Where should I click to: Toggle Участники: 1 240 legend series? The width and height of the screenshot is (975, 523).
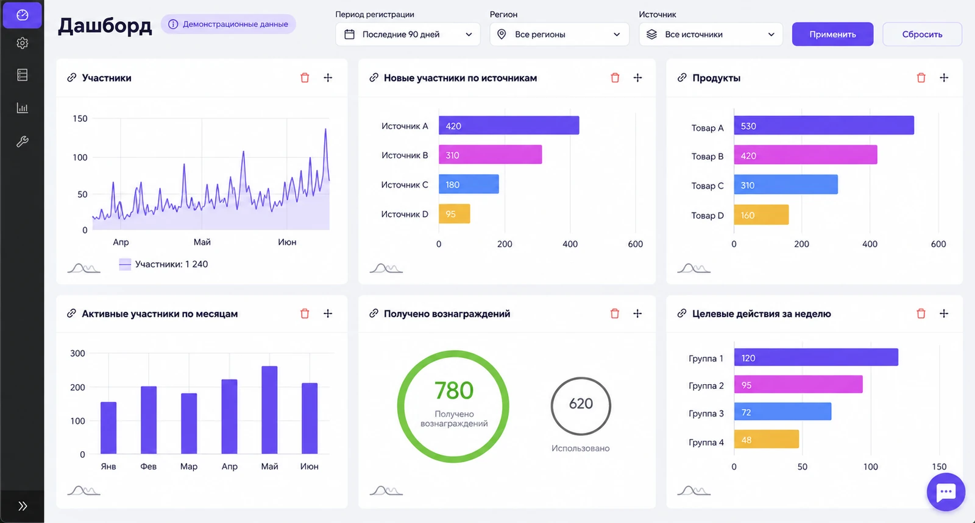tap(163, 264)
